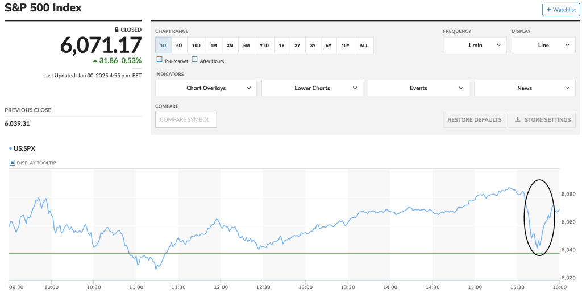Click the closed lock icon
582x293 pixels.
pyautogui.click(x=117, y=30)
